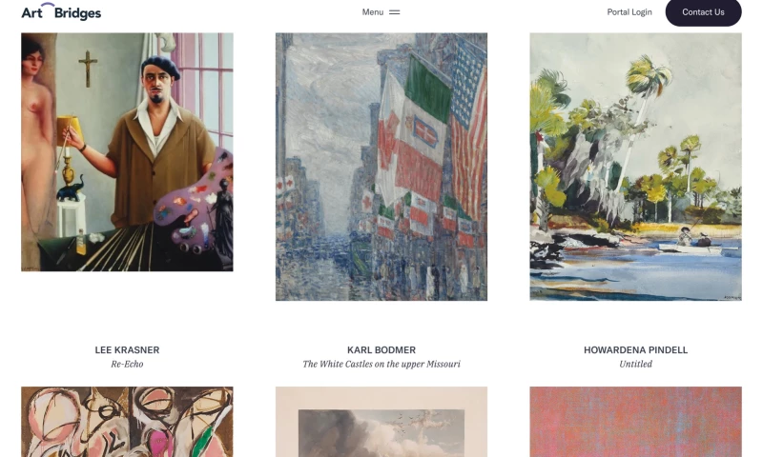This screenshot has width=763, height=457.
Task: Open the Portal Login link
Action: (629, 12)
